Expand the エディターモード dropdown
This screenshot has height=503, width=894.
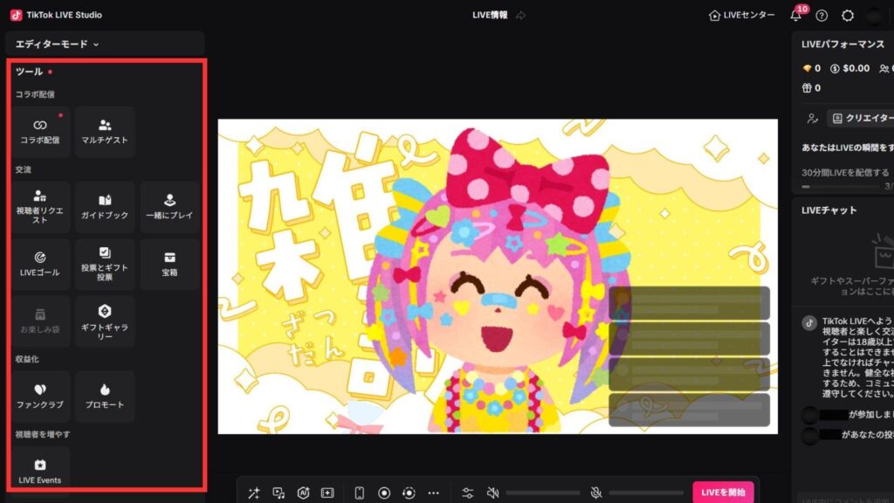pyautogui.click(x=58, y=44)
